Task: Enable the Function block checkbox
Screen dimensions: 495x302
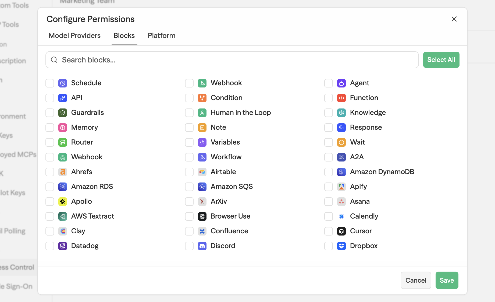Action: 328,98
